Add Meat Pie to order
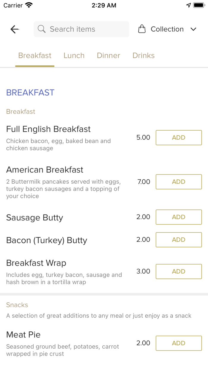Screen dimensions: 208x371 click(179, 343)
